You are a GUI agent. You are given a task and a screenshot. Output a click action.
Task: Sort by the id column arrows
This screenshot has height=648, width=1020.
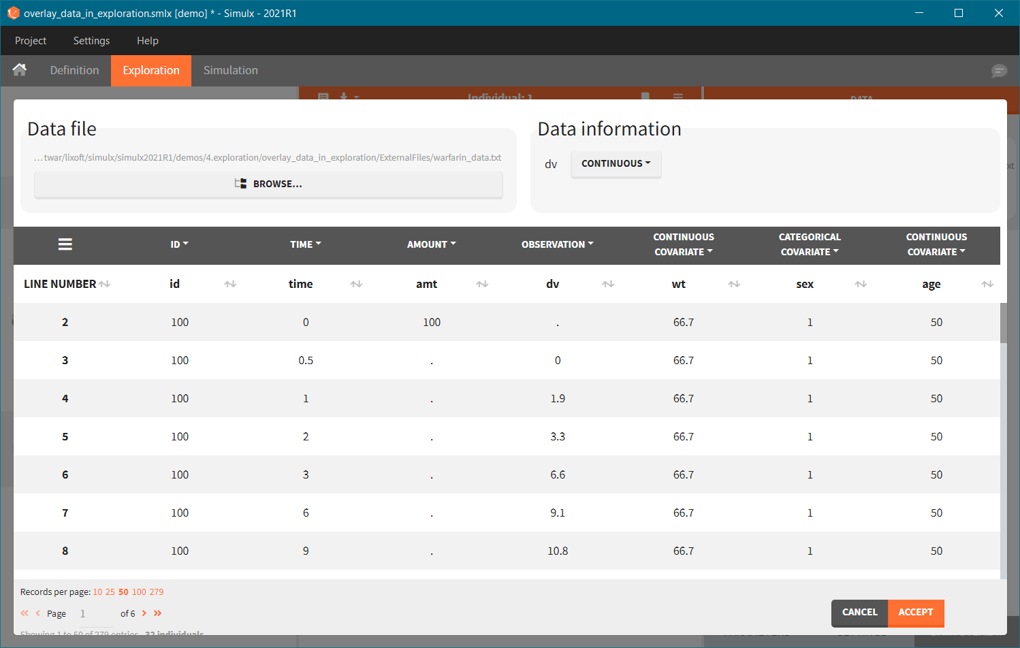coord(230,284)
